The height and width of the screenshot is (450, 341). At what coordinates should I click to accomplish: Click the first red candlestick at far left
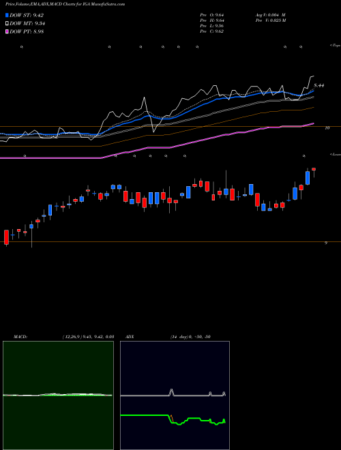(x=6, y=237)
